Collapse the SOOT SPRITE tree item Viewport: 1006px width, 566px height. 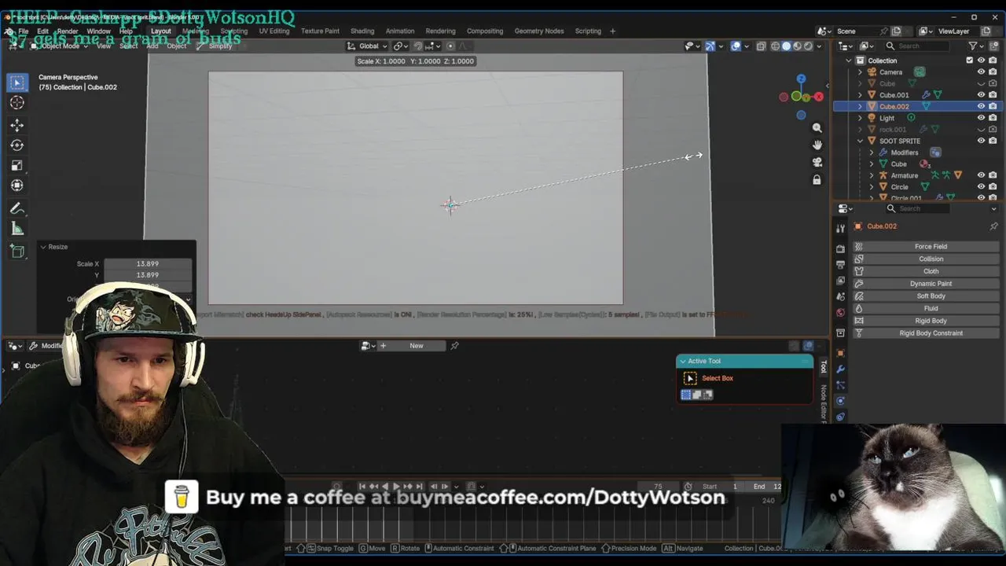tap(860, 141)
